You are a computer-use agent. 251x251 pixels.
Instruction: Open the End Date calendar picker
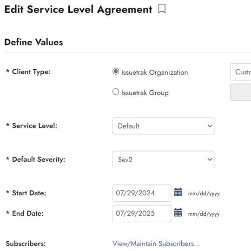tap(178, 212)
